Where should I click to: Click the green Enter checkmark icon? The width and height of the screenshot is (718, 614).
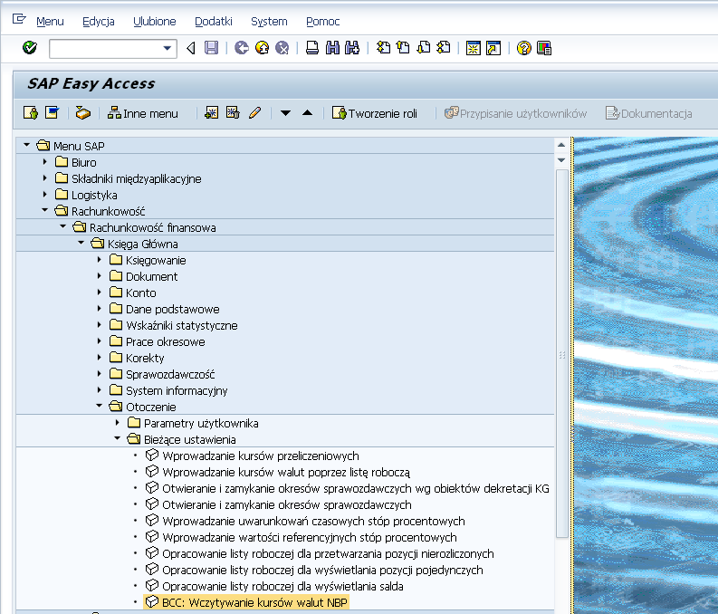pyautogui.click(x=30, y=48)
